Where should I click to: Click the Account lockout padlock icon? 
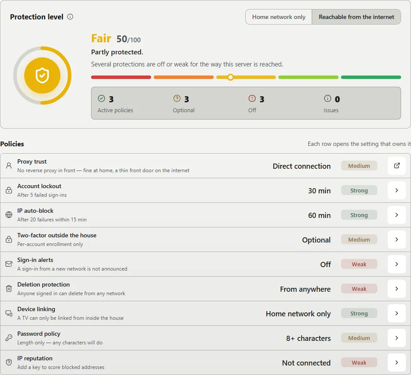pos(9,190)
